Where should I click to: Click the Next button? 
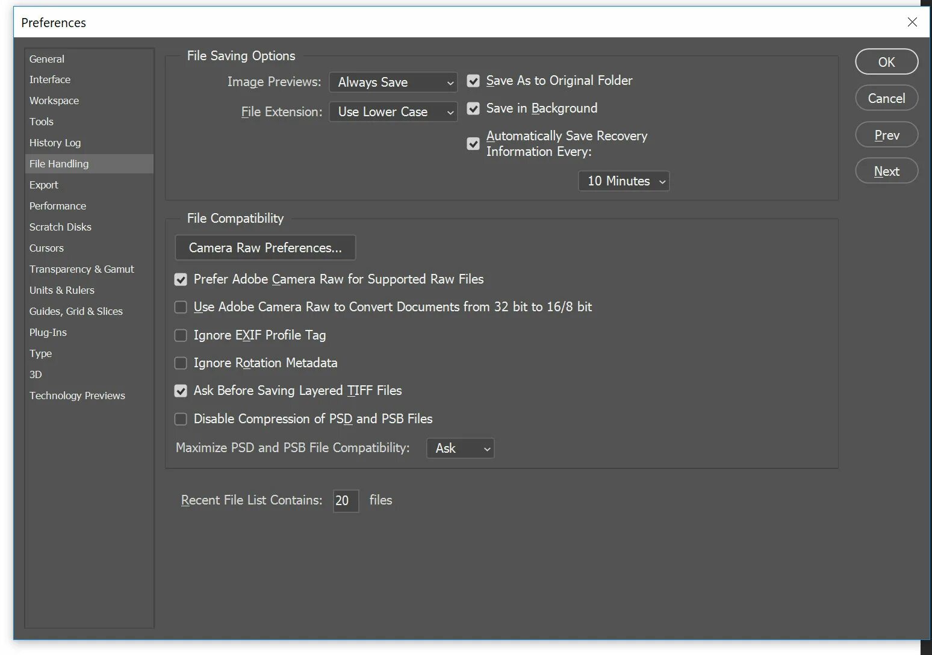[887, 171]
